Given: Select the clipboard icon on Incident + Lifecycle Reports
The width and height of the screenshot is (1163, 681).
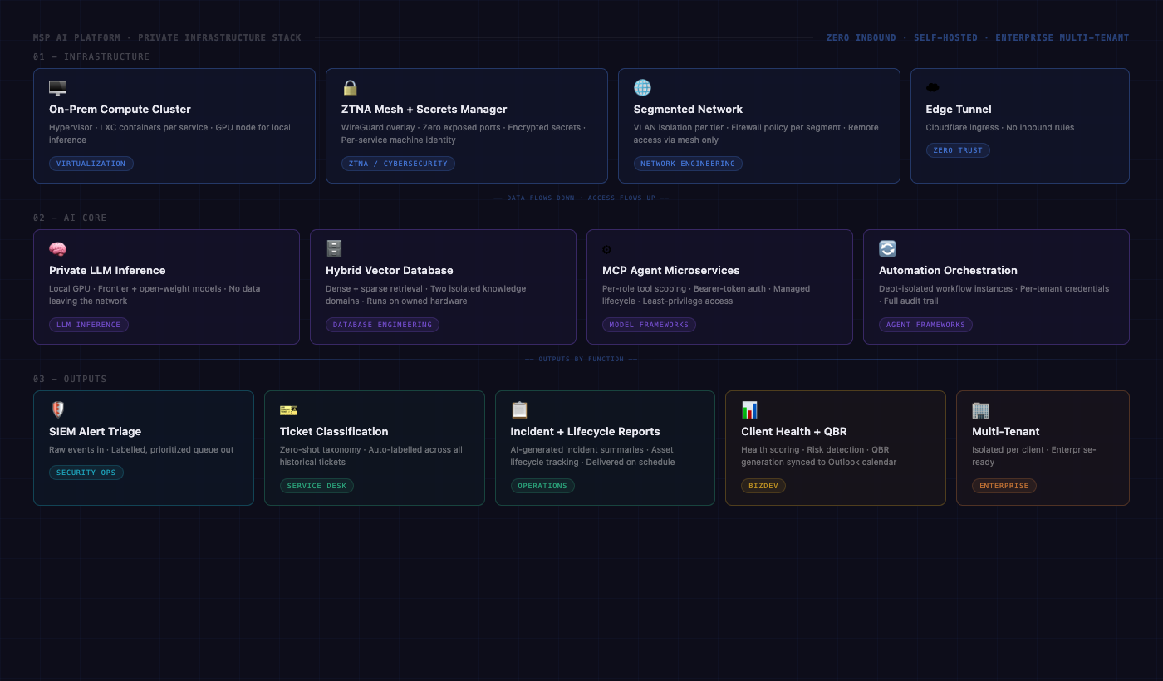Looking at the screenshot, I should pyautogui.click(x=519, y=409).
